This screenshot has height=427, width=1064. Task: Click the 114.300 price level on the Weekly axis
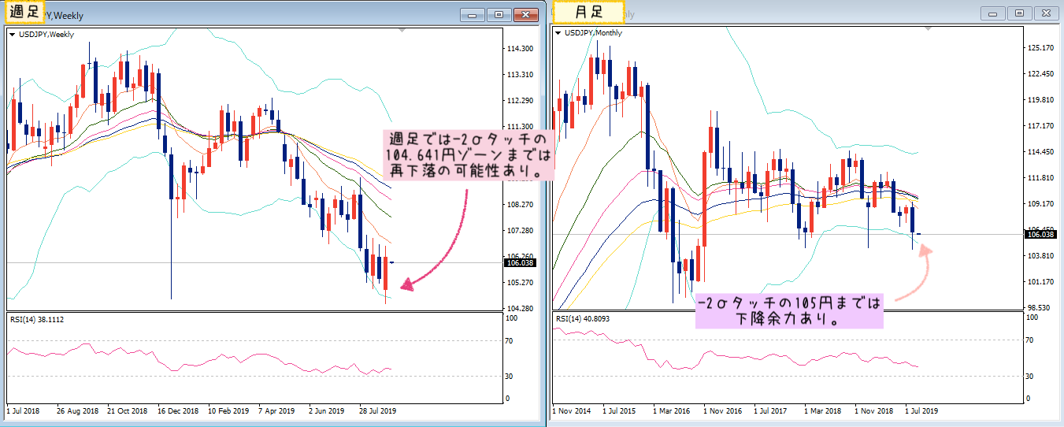coord(522,49)
